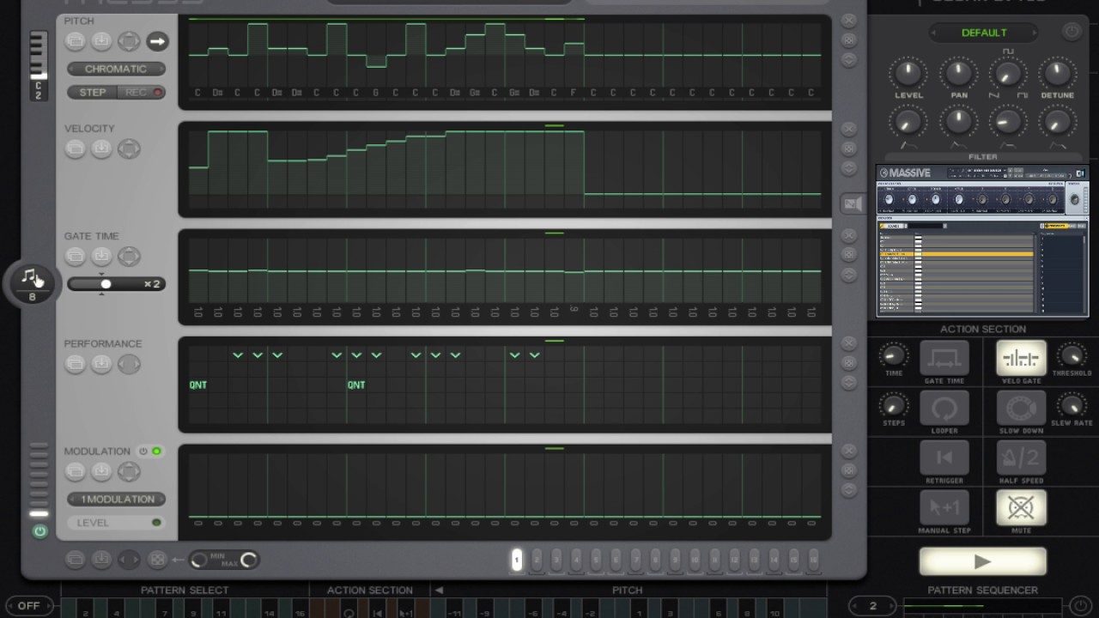The height and width of the screenshot is (618, 1099).
Task: Change Pitch playback direction arrow
Action: click(157, 41)
